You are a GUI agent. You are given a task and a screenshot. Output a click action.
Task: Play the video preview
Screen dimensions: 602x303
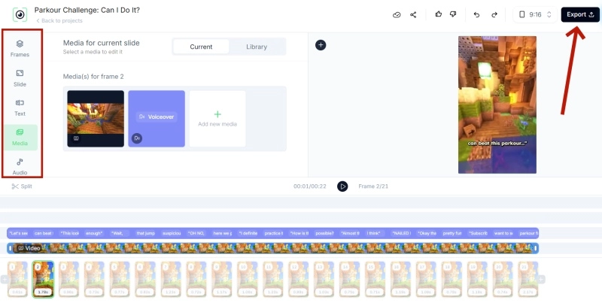[x=342, y=186]
